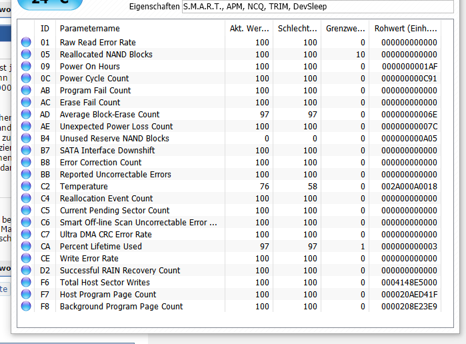Select the Reallocated NAND Blocks parameter name
466x344 pixels.
tap(106, 55)
